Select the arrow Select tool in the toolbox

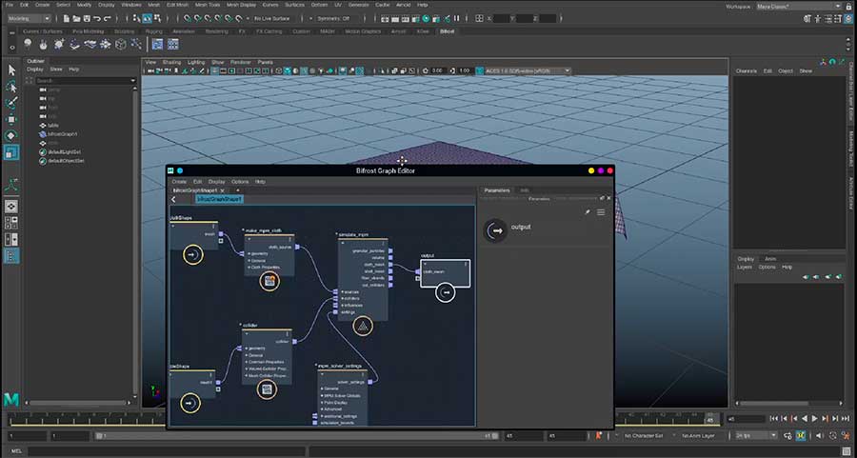pyautogui.click(x=11, y=70)
